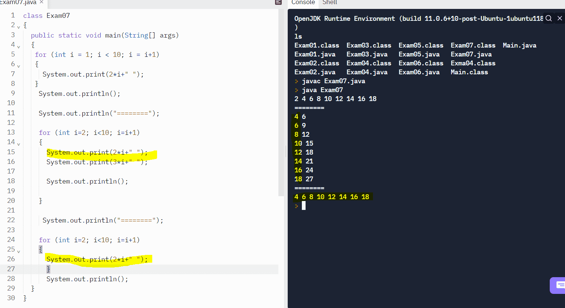Click 'Exam01.java' in console listing
The image size is (565, 308).
(315, 54)
